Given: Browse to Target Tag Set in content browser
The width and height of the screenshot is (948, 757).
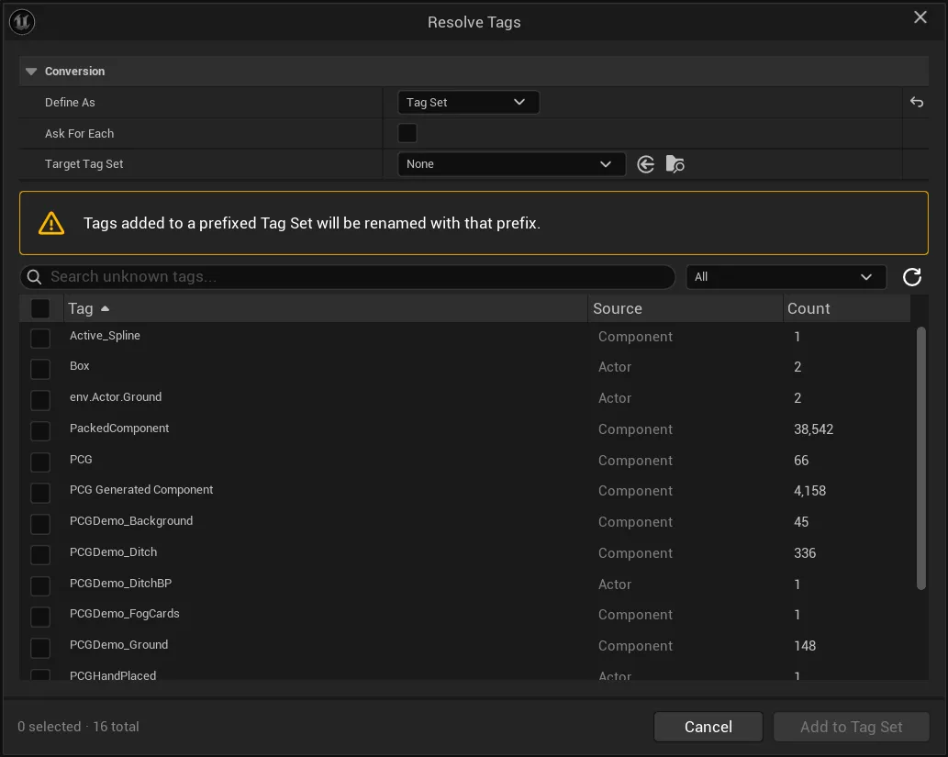Looking at the screenshot, I should pos(675,164).
